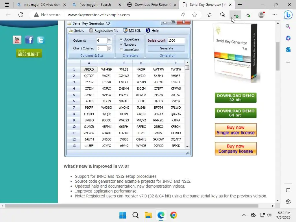Open the Serials menu
This screenshot has height=222, width=296.
(76, 31)
